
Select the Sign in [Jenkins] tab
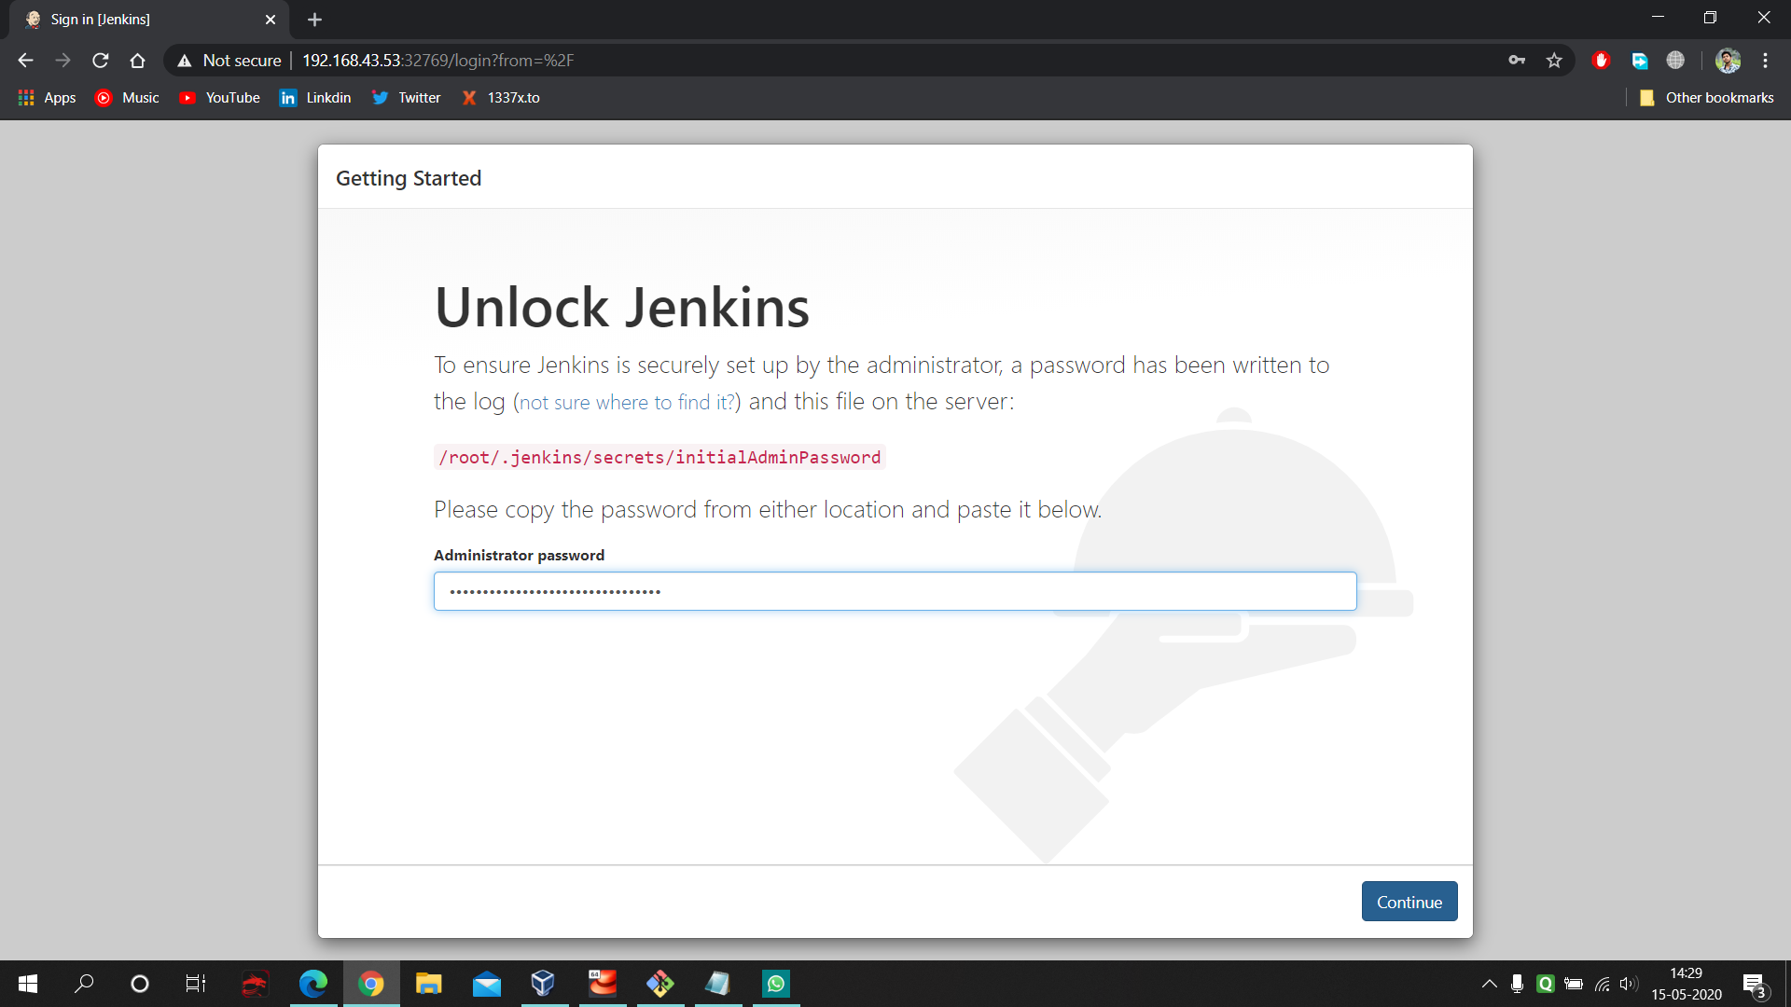pyautogui.click(x=140, y=20)
